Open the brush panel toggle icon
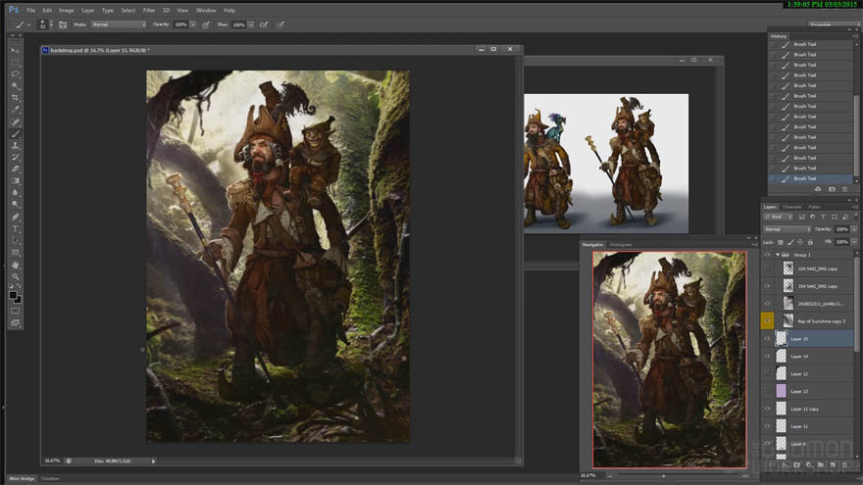The image size is (863, 485). (63, 24)
